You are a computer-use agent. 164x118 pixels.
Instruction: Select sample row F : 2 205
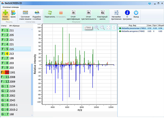tap(16, 35)
